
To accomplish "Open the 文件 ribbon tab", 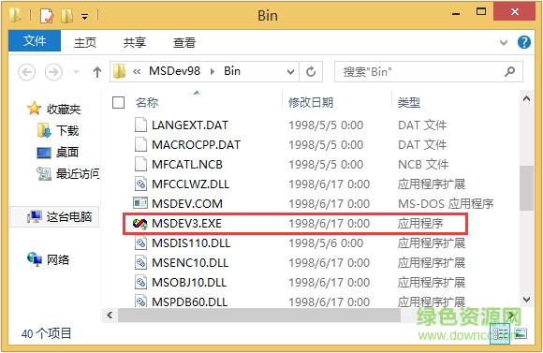I will 35,41.
